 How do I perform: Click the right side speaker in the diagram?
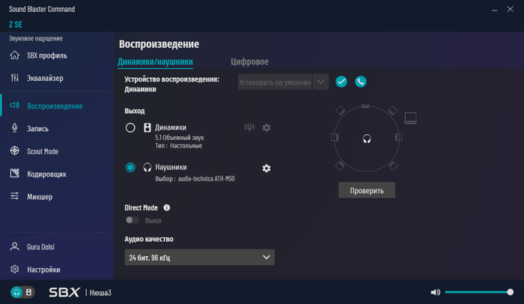399,138
